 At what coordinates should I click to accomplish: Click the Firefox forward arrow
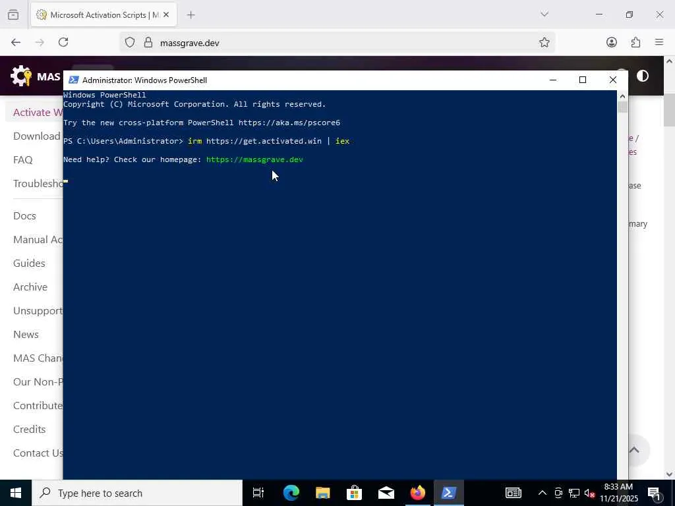coord(40,42)
